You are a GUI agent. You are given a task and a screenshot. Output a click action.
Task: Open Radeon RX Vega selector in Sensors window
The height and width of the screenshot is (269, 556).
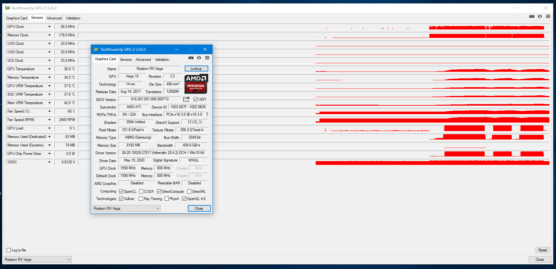pos(38,259)
